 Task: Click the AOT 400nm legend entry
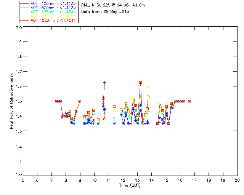[x=48, y=3]
